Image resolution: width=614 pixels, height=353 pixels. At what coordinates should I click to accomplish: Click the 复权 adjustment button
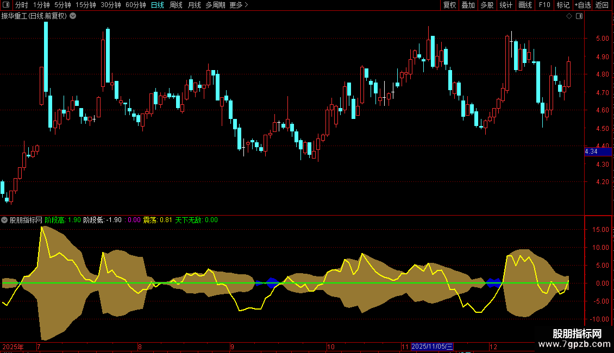pyautogui.click(x=449, y=5)
